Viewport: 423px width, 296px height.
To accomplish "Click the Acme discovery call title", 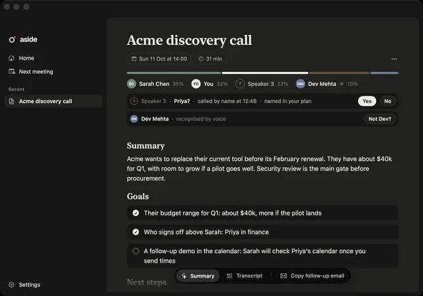I will 190,40.
